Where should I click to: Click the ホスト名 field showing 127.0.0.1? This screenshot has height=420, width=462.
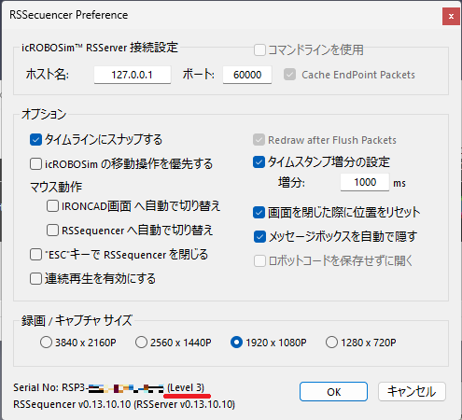(133, 75)
